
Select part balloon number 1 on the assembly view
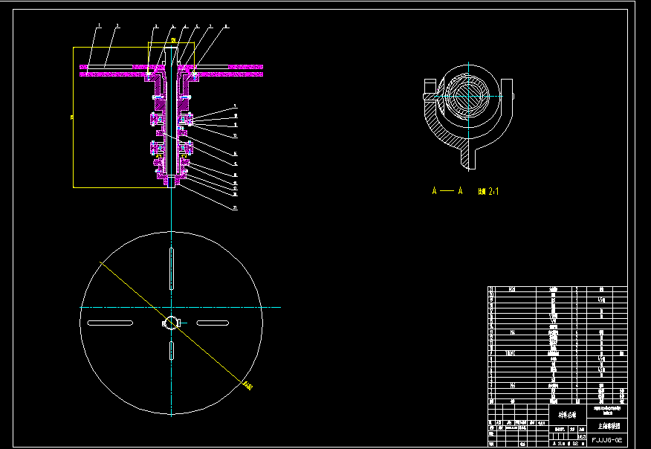(x=100, y=26)
